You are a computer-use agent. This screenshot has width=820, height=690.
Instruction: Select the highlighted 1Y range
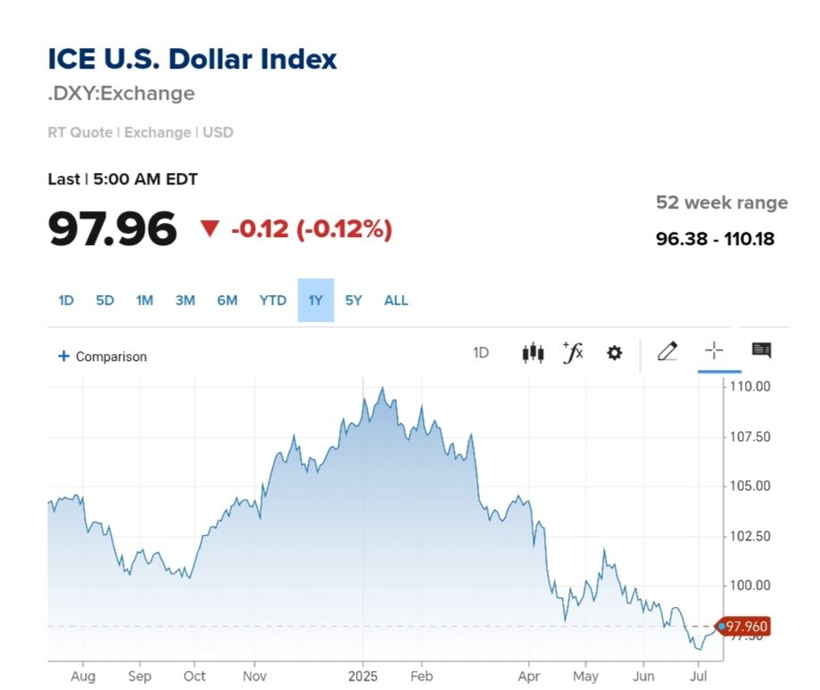(x=316, y=300)
